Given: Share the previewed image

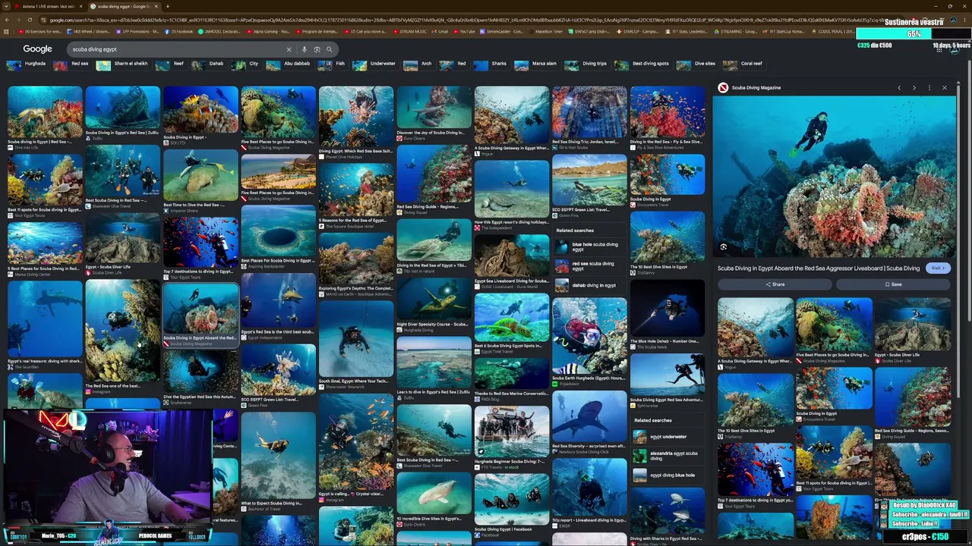Looking at the screenshot, I should tap(775, 284).
